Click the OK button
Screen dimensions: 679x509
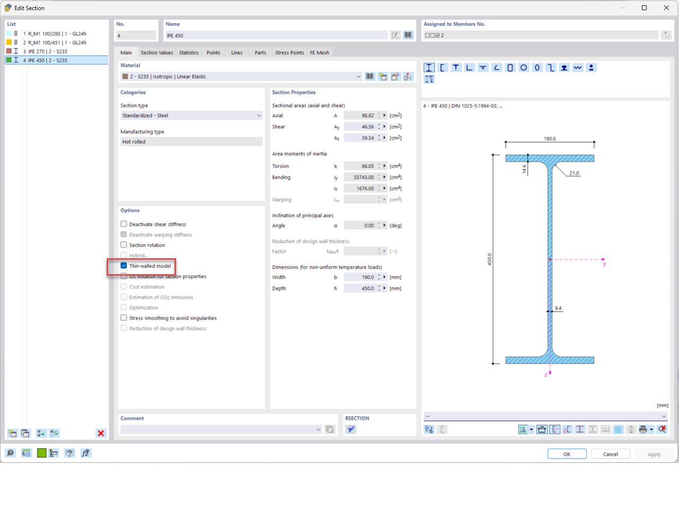(x=567, y=453)
